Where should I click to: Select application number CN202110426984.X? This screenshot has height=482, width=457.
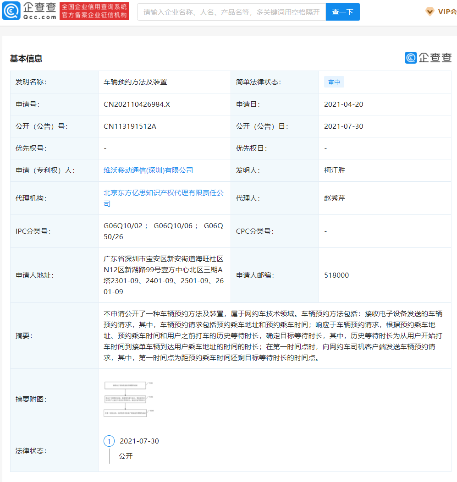click(137, 104)
